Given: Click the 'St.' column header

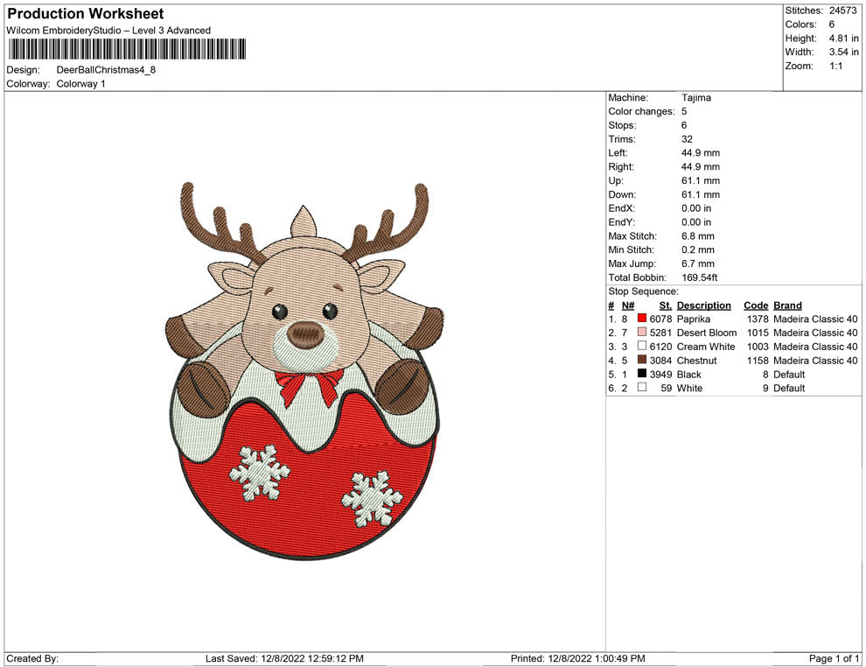Looking at the screenshot, I should (665, 305).
